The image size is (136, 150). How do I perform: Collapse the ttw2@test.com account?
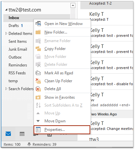click(x=6, y=10)
